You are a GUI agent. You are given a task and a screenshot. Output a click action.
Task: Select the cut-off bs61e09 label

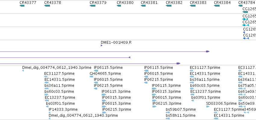(x=247, y=91)
